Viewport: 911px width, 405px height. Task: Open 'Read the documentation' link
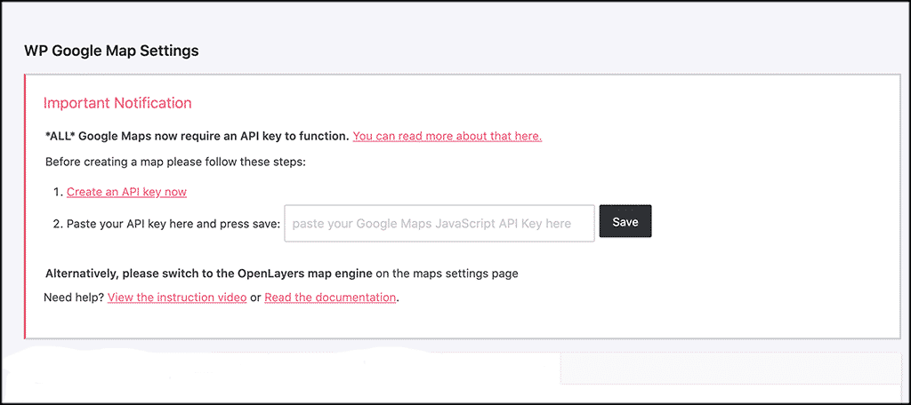(330, 298)
